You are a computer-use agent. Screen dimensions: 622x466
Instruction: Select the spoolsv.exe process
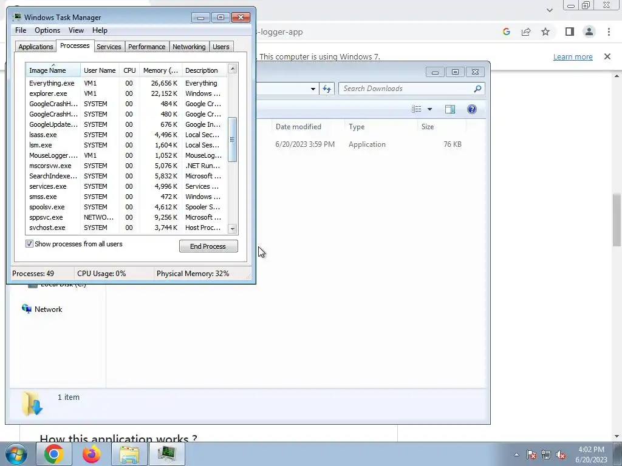click(x=126, y=207)
